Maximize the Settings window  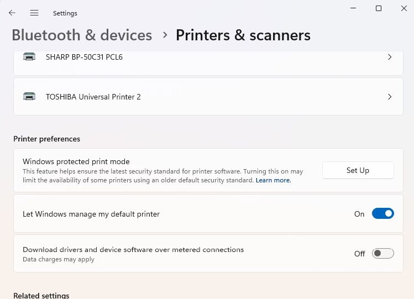(x=379, y=8)
